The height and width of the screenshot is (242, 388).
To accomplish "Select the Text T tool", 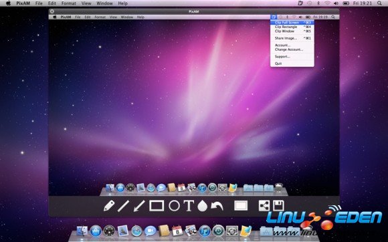I will [189, 206].
